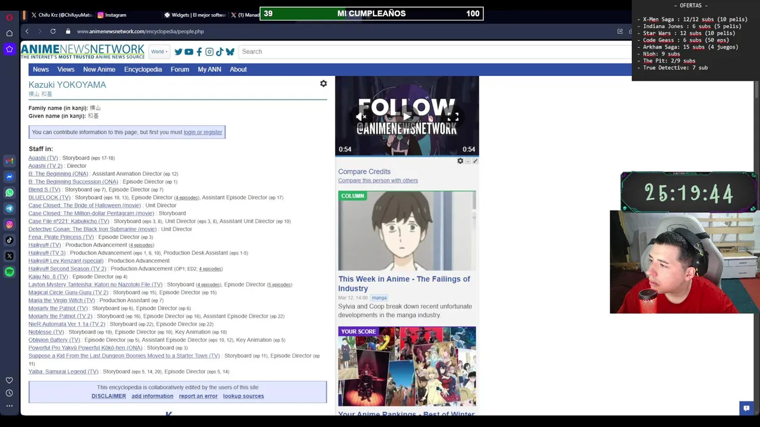Screen dimensions: 760x427
Task: Open page settings gear beside Kazuki YOKOYAMA
Action: [x=324, y=84]
